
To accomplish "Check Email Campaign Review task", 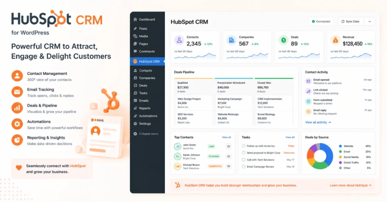I will [244, 167].
